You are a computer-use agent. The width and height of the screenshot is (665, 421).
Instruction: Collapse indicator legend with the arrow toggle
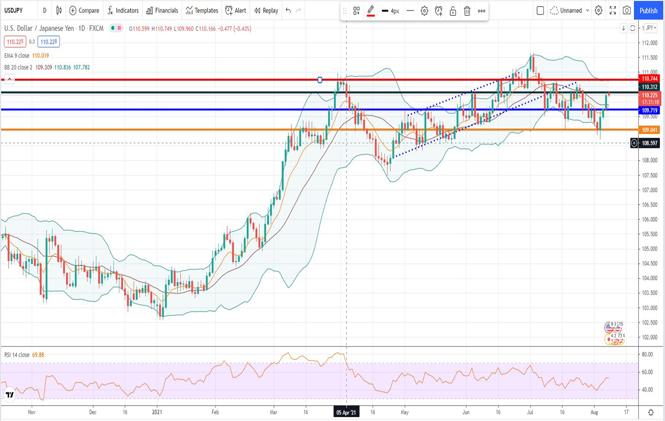pyautogui.click(x=9, y=79)
